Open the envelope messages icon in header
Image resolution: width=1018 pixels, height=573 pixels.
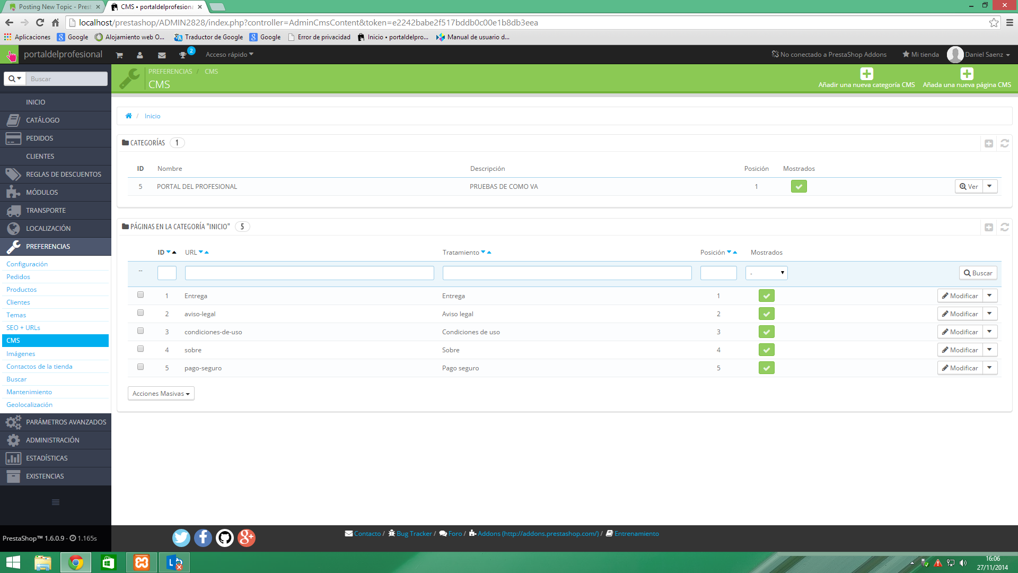click(x=162, y=55)
